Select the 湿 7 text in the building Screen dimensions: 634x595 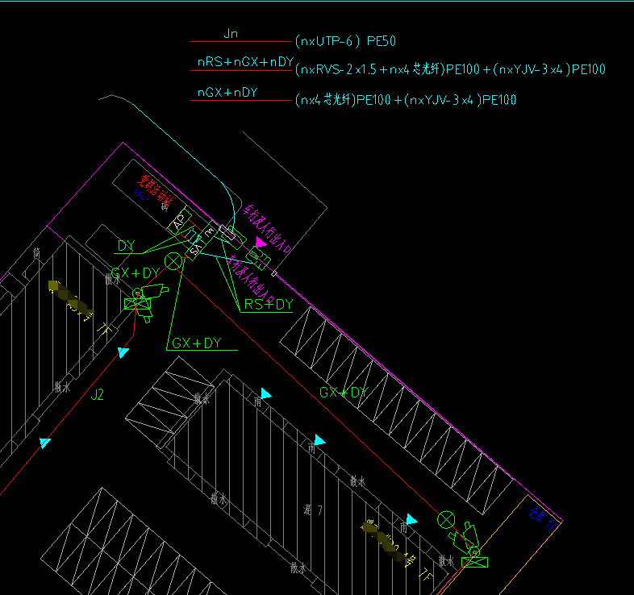(313, 510)
